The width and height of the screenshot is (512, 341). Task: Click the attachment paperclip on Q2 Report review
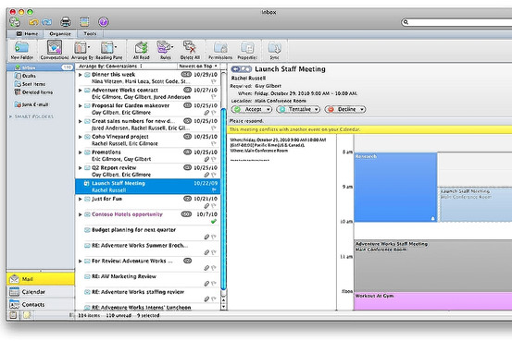click(206, 175)
